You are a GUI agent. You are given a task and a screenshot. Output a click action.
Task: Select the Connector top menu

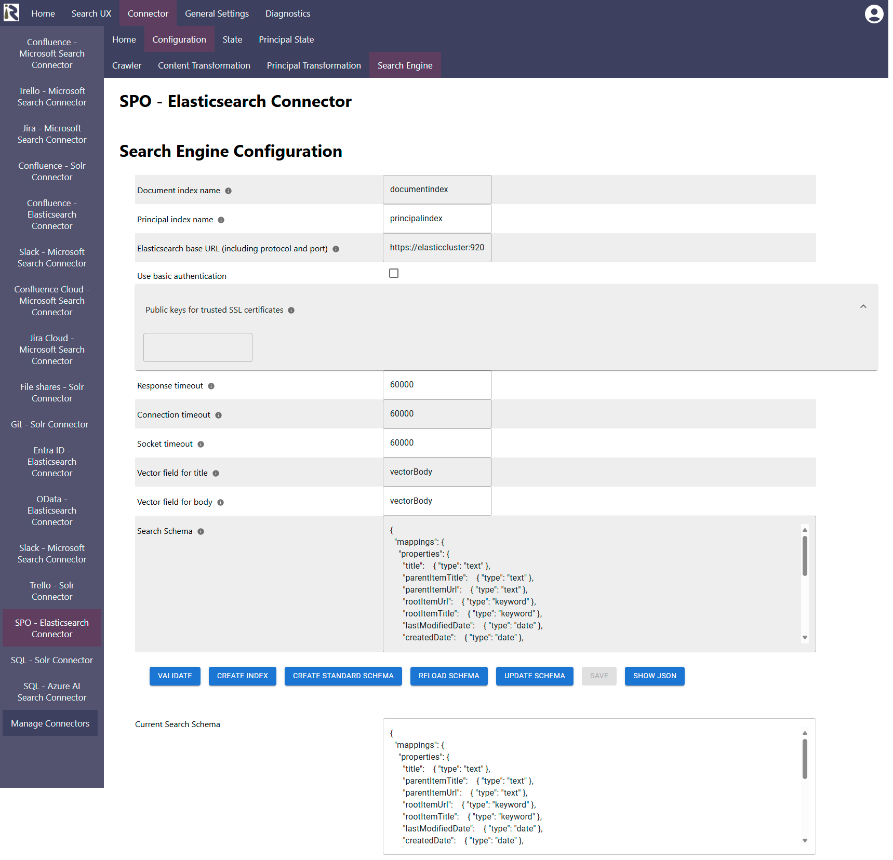(148, 14)
